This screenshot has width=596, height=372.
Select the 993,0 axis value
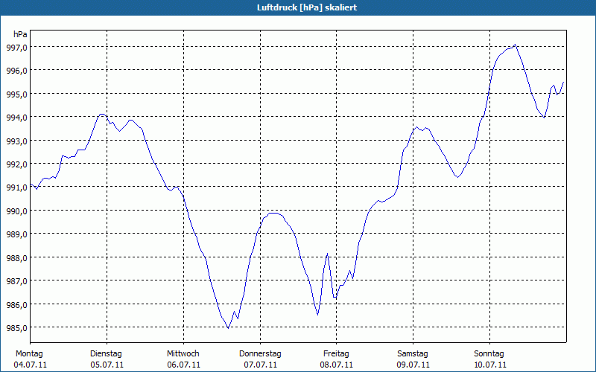[16, 141]
